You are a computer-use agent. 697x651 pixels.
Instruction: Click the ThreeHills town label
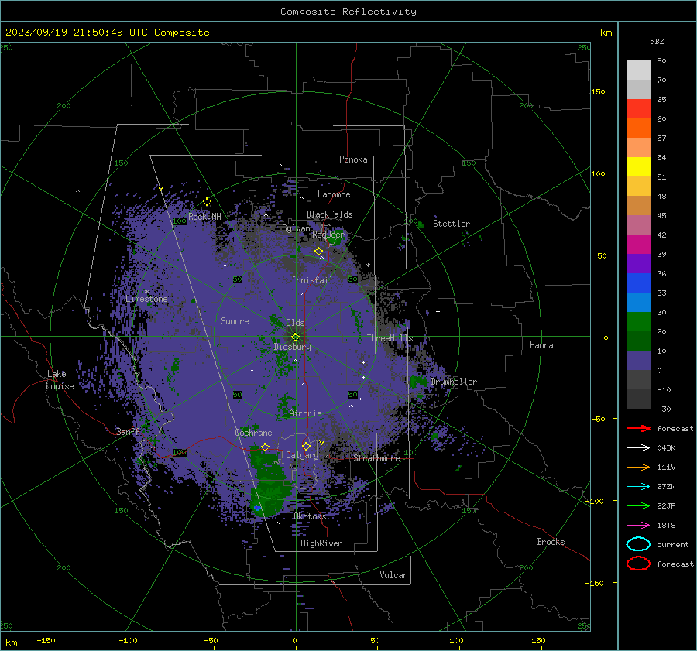390,338
